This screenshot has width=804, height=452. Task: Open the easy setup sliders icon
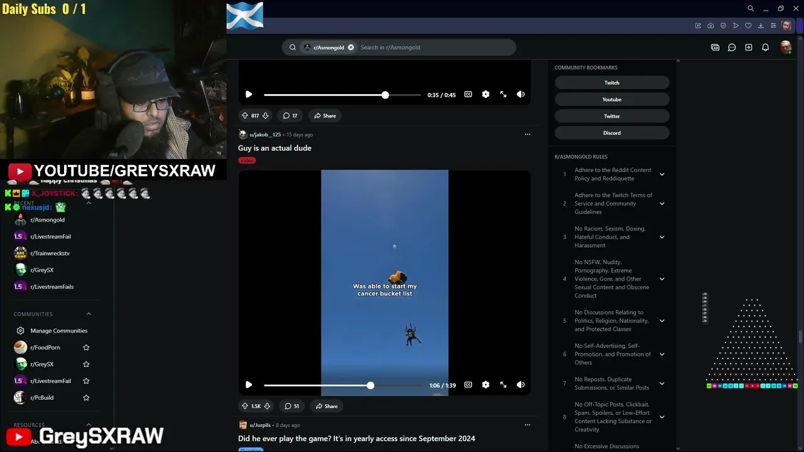(x=773, y=26)
